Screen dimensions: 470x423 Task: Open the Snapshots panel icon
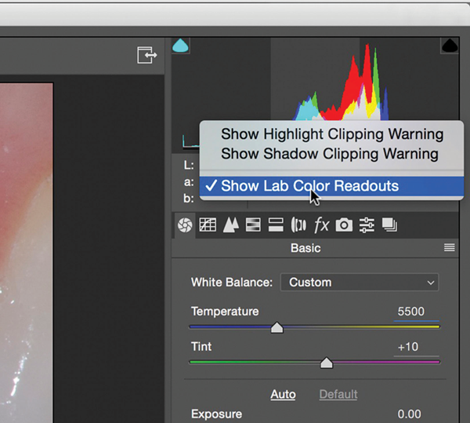pyautogui.click(x=389, y=225)
